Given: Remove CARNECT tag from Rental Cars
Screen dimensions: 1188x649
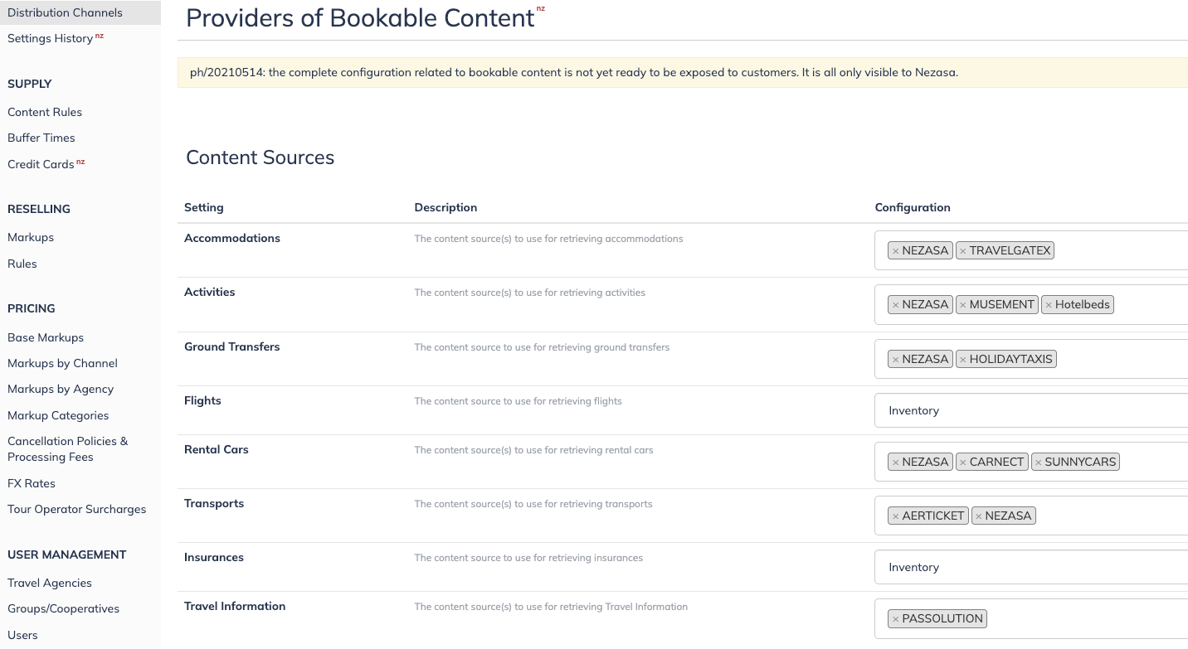Looking at the screenshot, I should (x=962, y=462).
